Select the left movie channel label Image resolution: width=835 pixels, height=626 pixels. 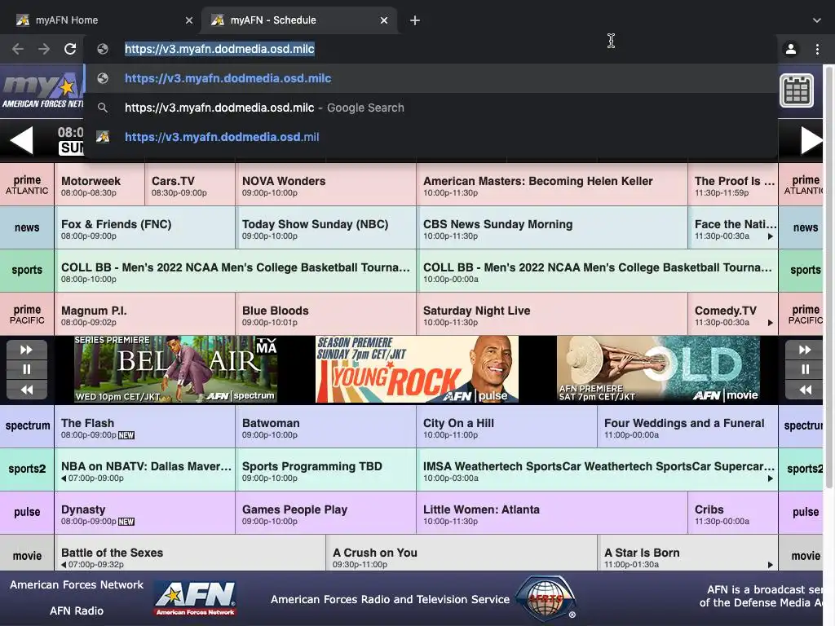[27, 555]
